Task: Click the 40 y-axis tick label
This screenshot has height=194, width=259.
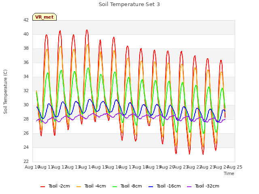Action: coord(26,34)
